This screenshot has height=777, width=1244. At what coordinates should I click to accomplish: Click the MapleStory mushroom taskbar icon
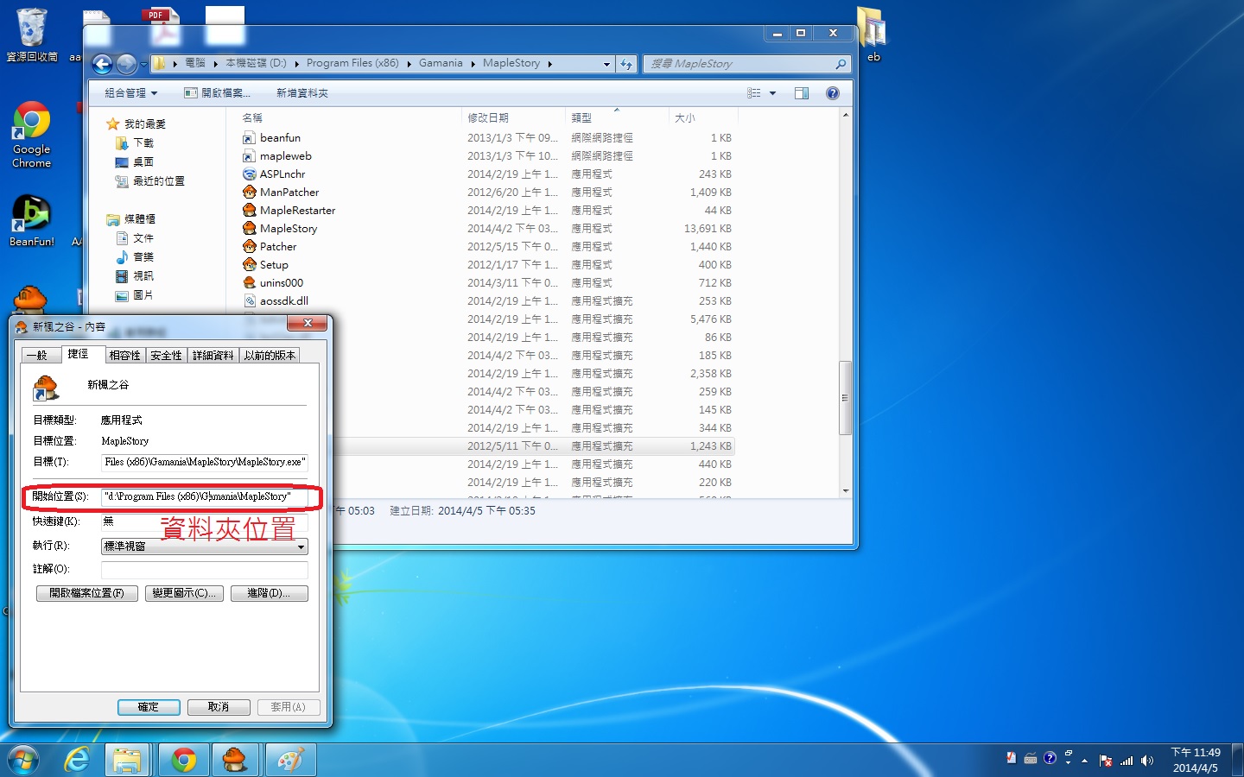click(235, 760)
